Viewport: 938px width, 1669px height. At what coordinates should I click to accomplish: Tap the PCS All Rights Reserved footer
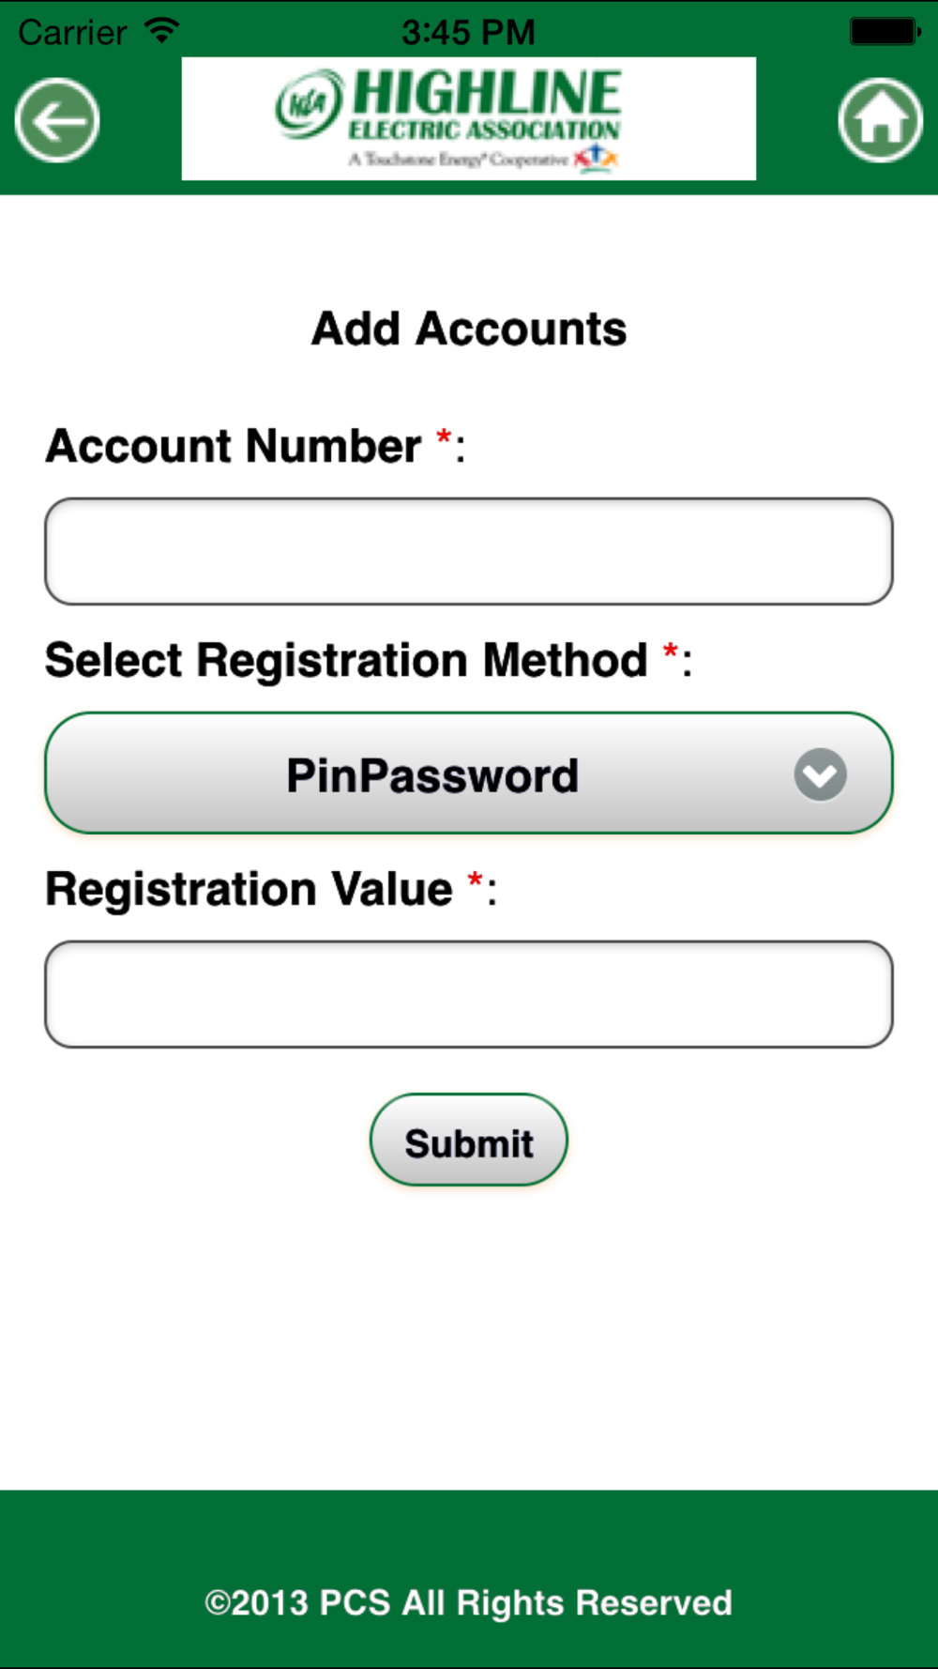[x=469, y=1602]
